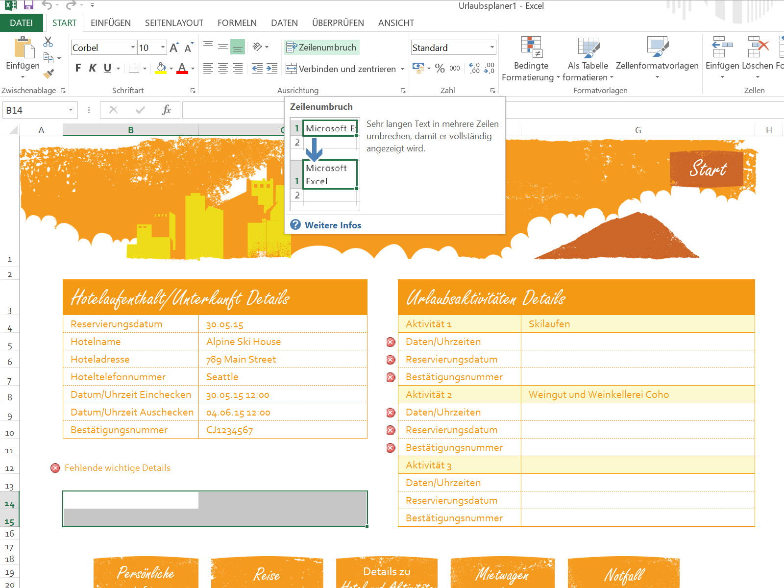The height and width of the screenshot is (588, 784).
Task: Toggle middle vertical alignment
Action: [x=223, y=47]
